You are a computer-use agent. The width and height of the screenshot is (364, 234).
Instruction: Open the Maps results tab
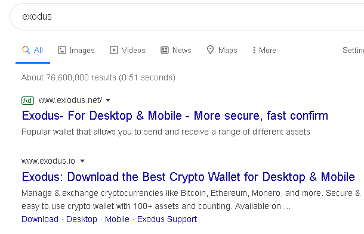tap(222, 50)
